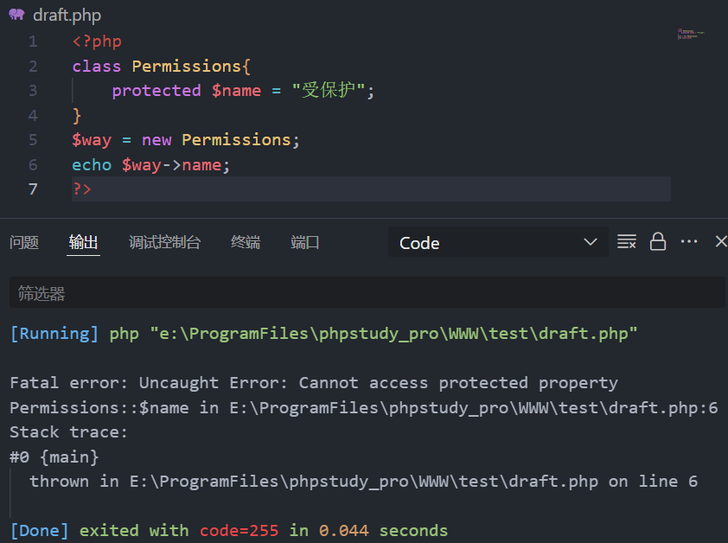
Task: Close the bottom panel with the X icon
Action: (721, 241)
